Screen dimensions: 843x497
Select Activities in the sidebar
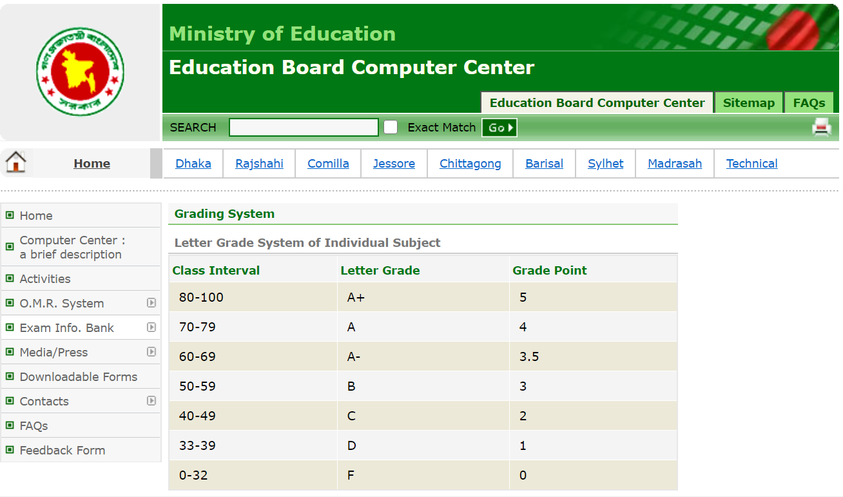pyautogui.click(x=81, y=278)
